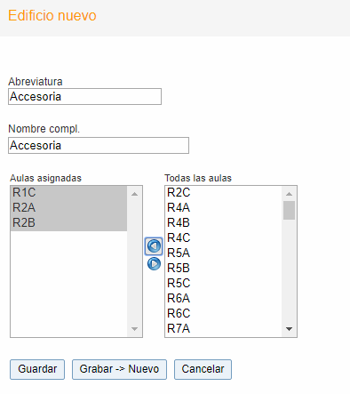Click up arrow of Todas las aulas scrollbar
Viewport: 350px width, 394px height.
tap(289, 194)
